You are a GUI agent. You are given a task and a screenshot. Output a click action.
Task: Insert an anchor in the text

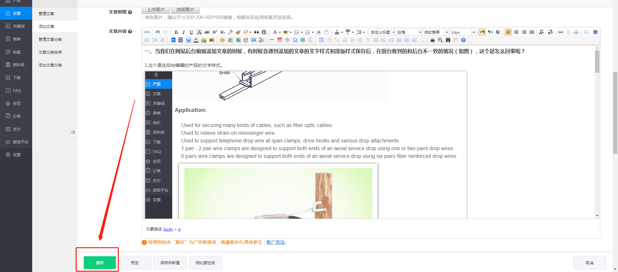point(576,32)
